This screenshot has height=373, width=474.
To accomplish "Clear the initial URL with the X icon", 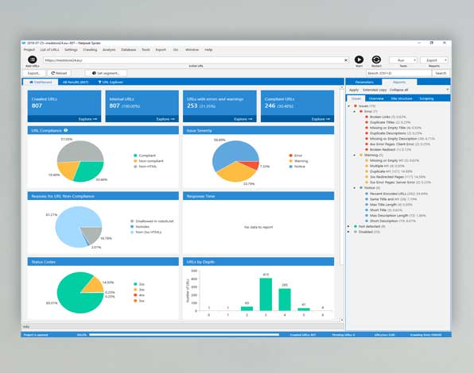I will (x=346, y=60).
